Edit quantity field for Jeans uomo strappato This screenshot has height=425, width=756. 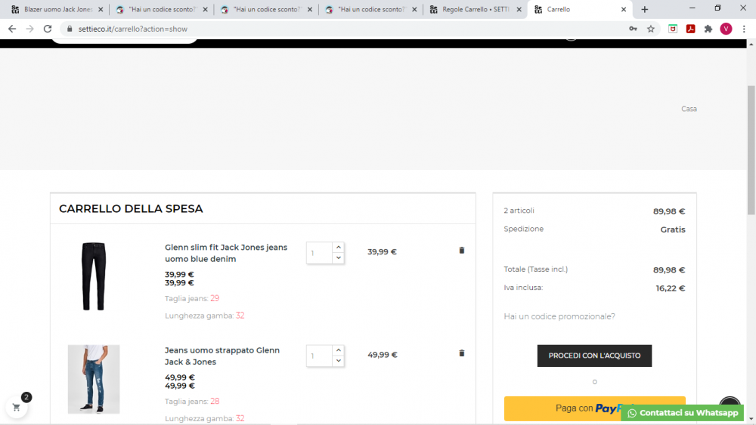tap(319, 356)
